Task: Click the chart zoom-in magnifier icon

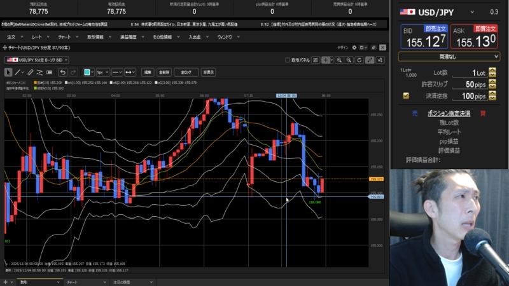Action: [x=340, y=60]
